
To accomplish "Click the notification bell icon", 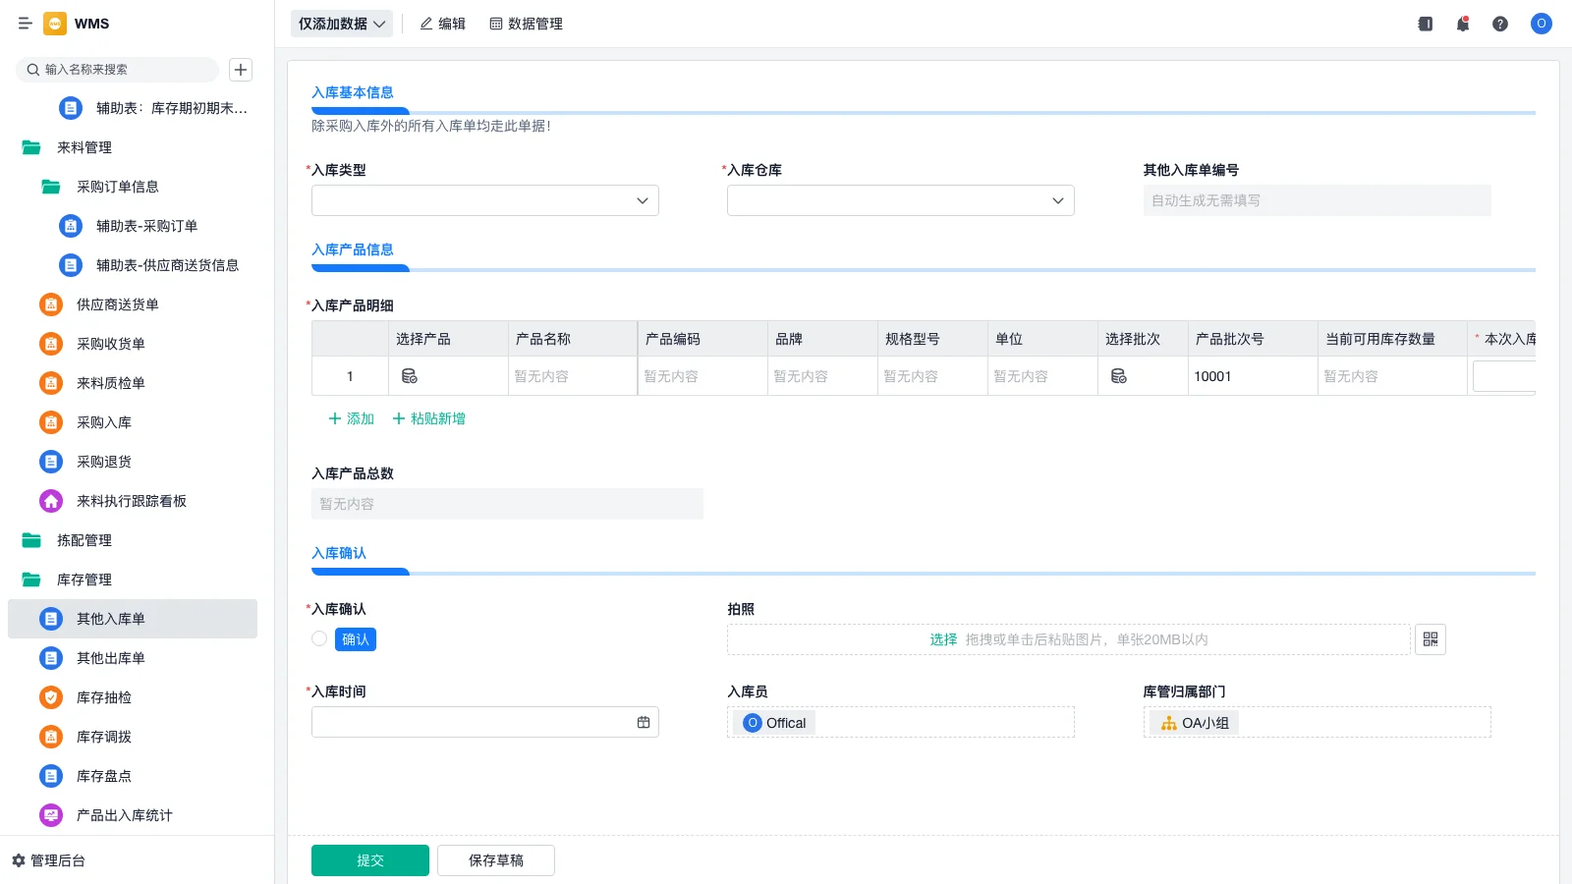I will pos(1462,24).
